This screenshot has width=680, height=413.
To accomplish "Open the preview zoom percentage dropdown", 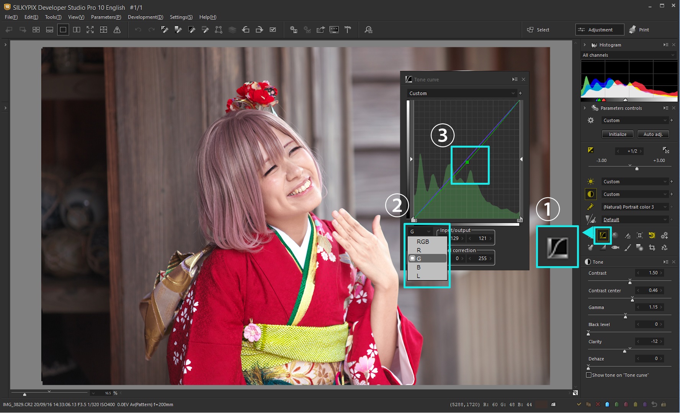I will click(93, 393).
